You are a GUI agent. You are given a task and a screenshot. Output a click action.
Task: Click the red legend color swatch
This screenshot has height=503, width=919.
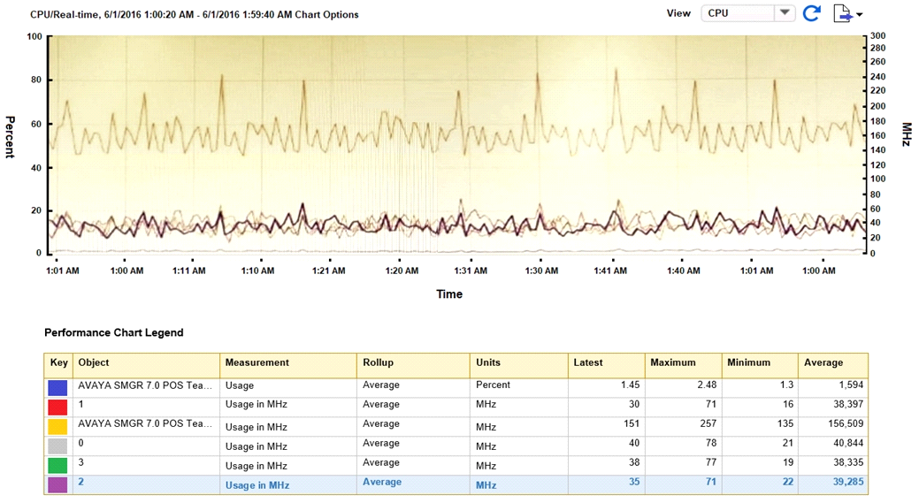(x=58, y=407)
